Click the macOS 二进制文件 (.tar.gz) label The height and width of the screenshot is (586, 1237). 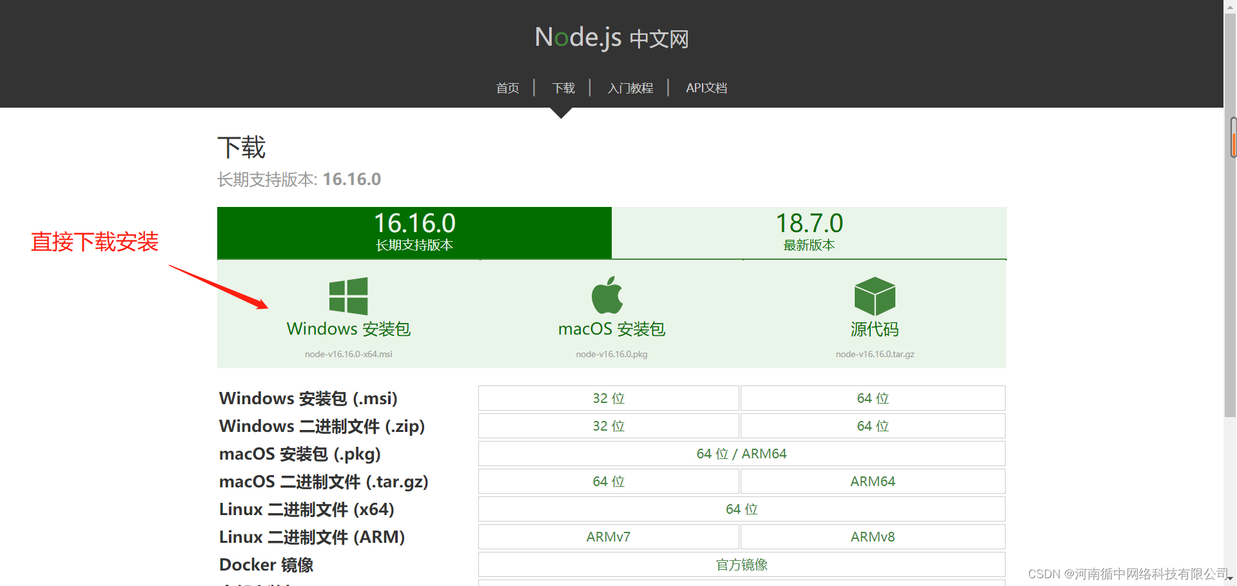click(324, 482)
